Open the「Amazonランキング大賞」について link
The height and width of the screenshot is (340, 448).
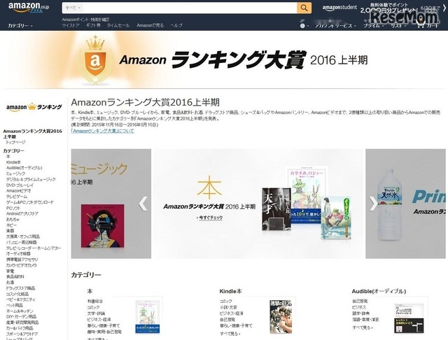tap(102, 131)
